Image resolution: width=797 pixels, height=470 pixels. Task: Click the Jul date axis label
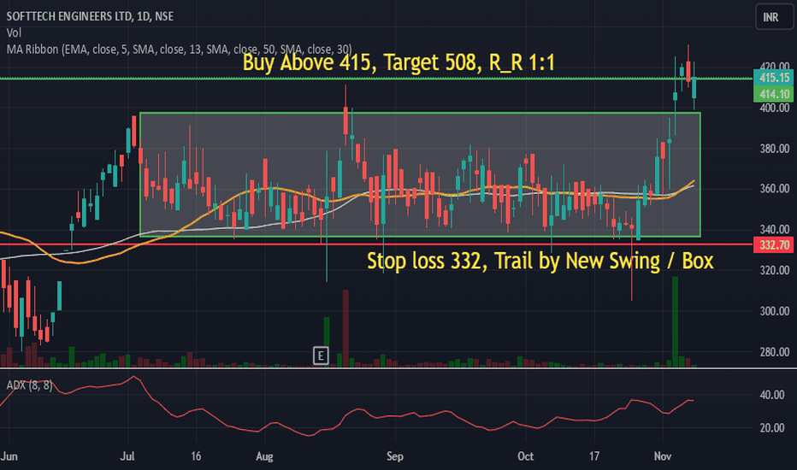pos(127,455)
